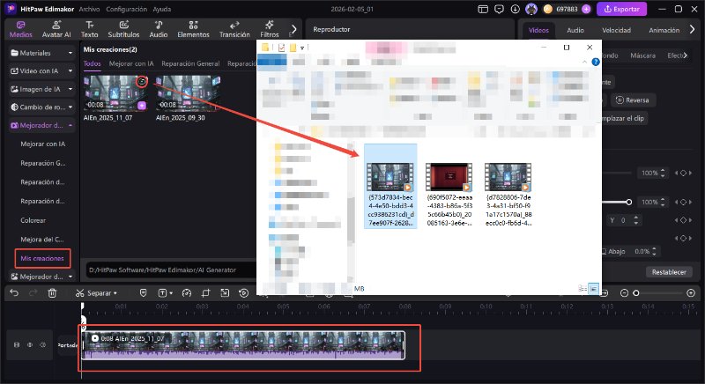The height and width of the screenshot is (384, 705).
Task: Click the crop icon in timeline toolbar
Action: 205,292
